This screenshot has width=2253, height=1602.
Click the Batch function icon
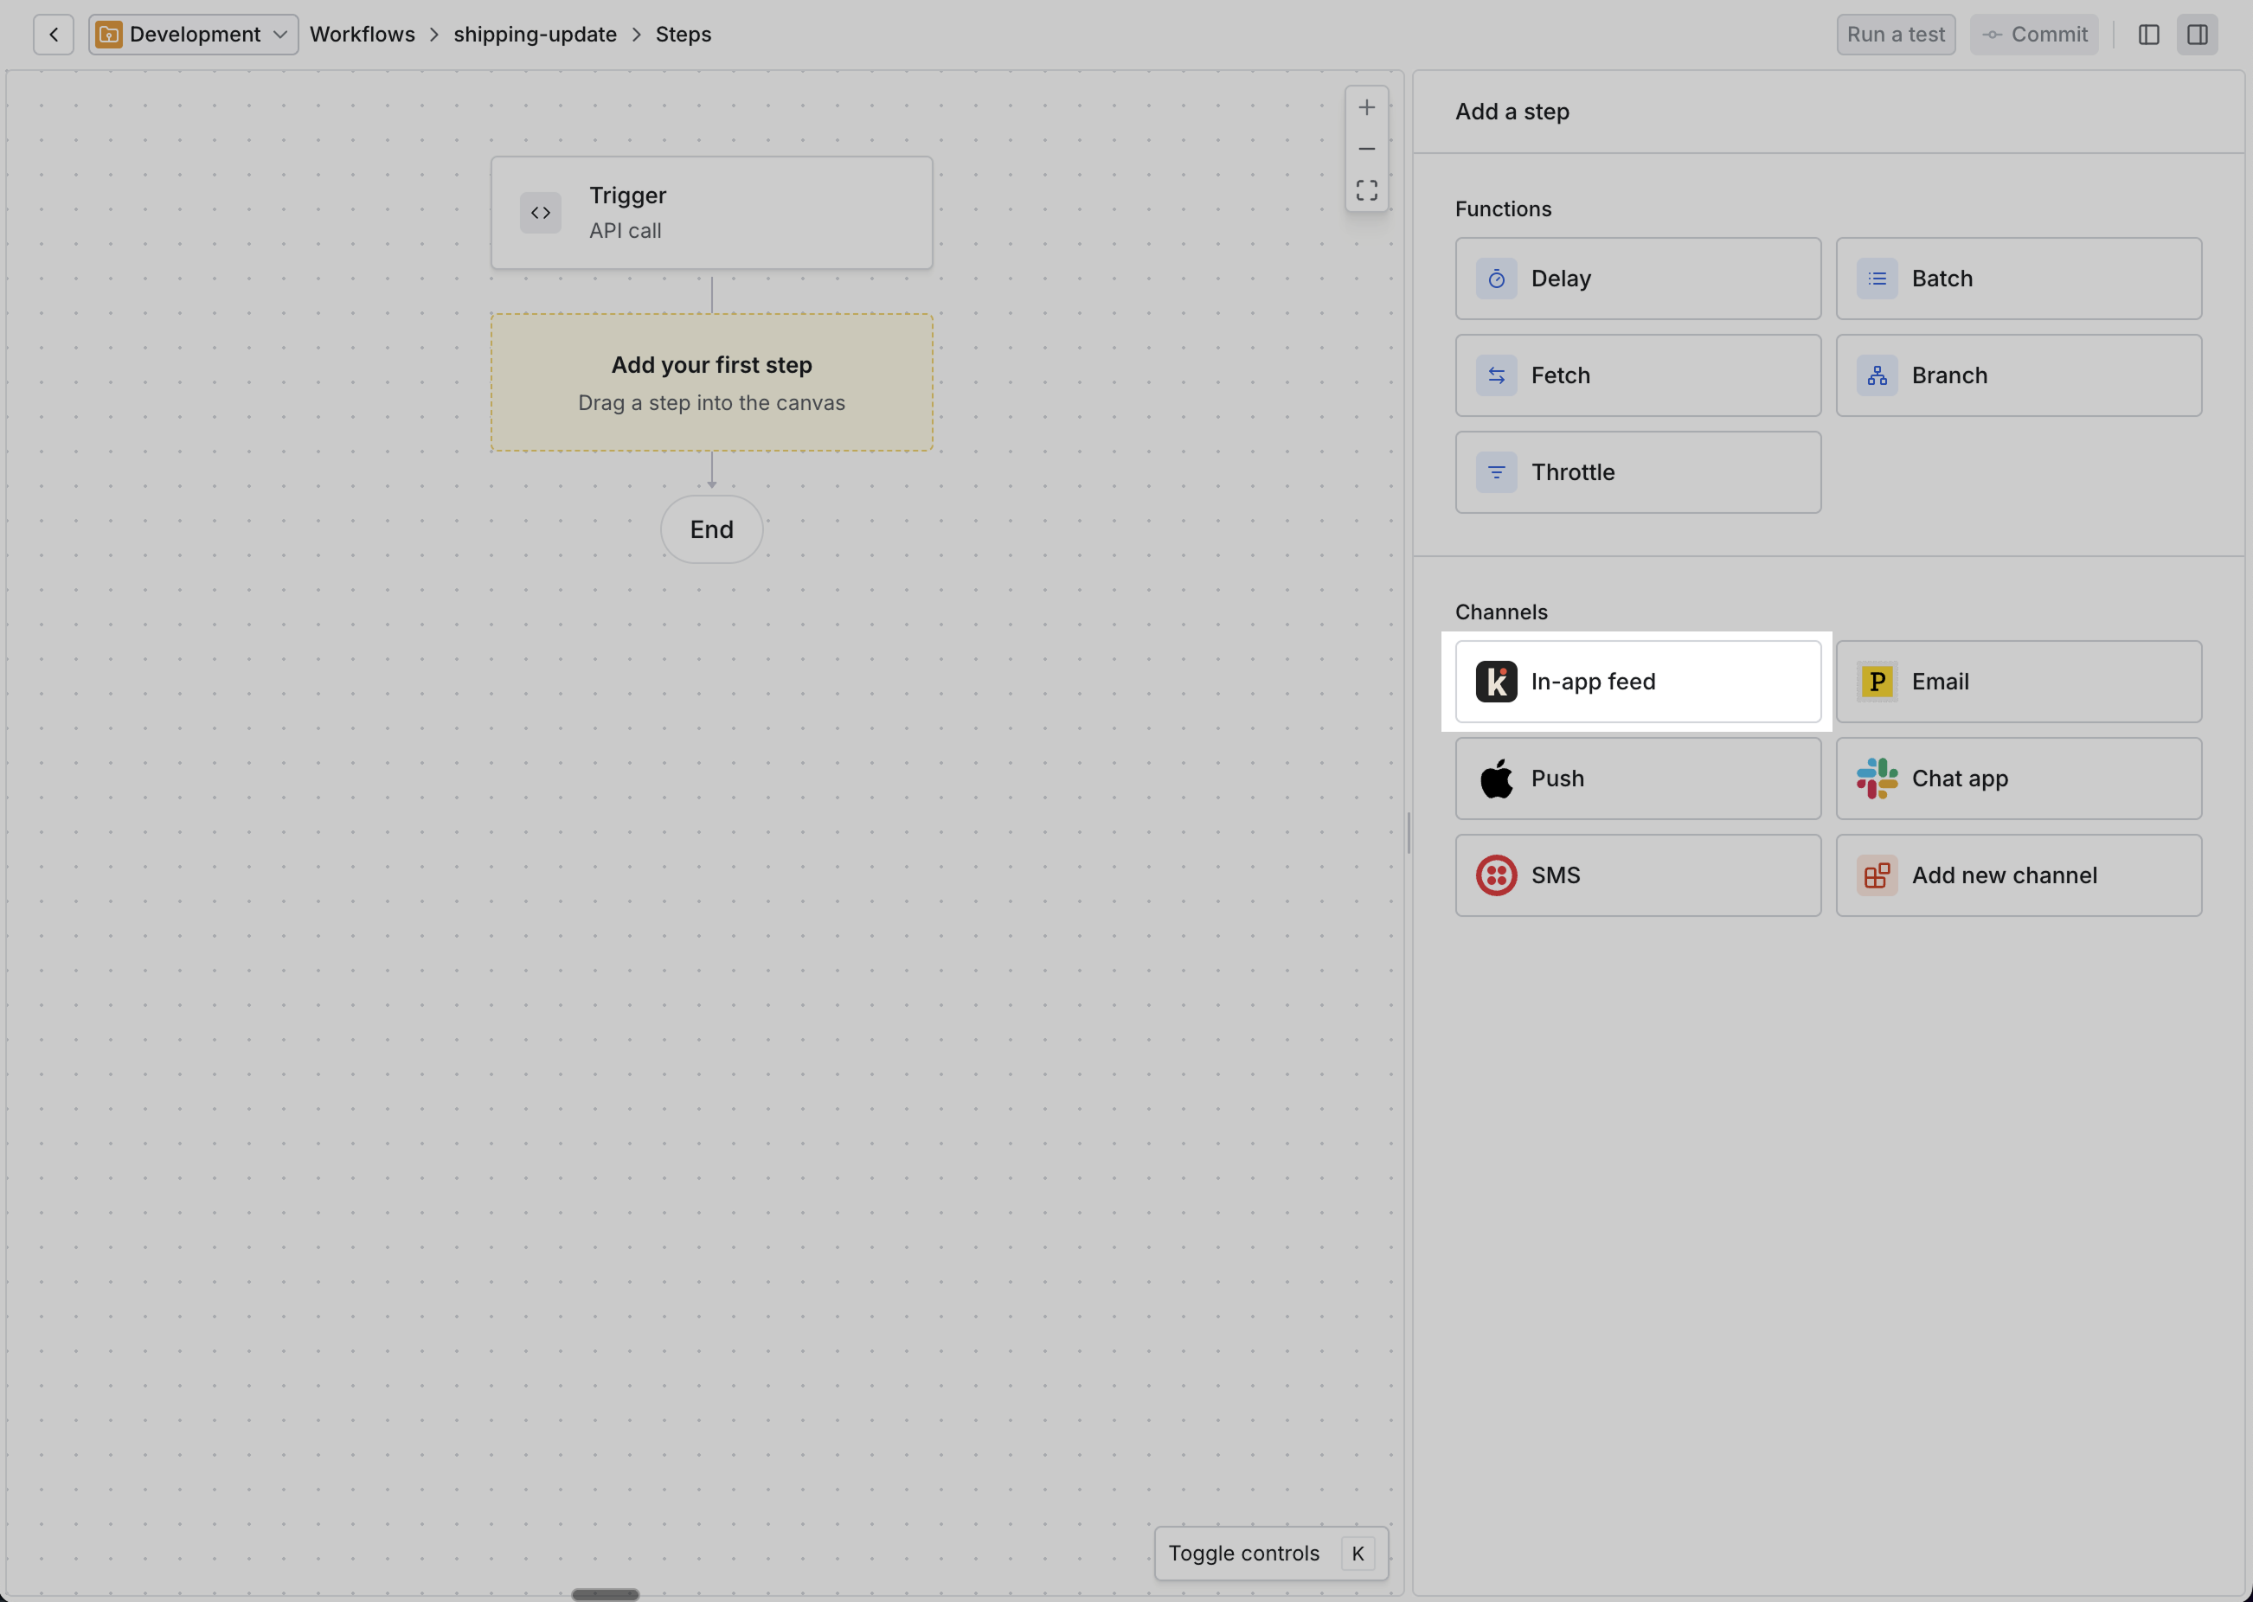coord(1877,279)
